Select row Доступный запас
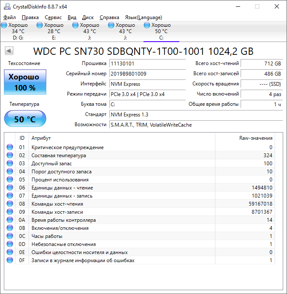The width and height of the screenshot is (287, 294). click(x=140, y=163)
